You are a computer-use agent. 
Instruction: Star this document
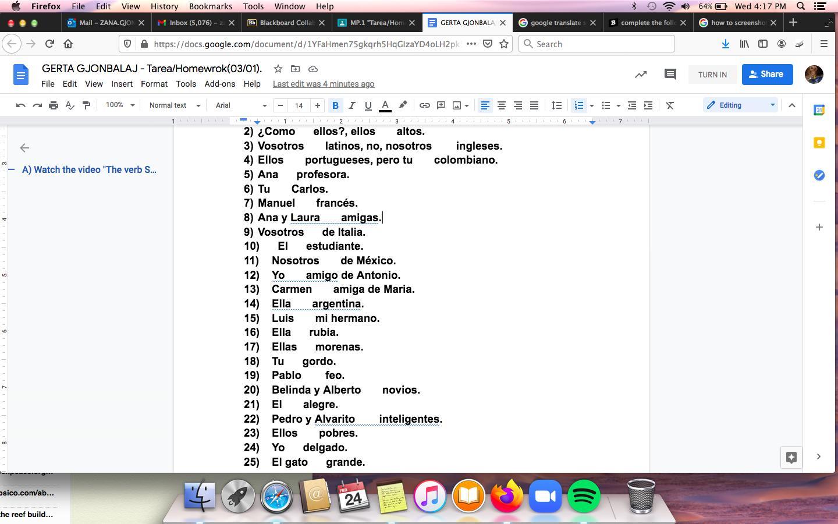(278, 69)
